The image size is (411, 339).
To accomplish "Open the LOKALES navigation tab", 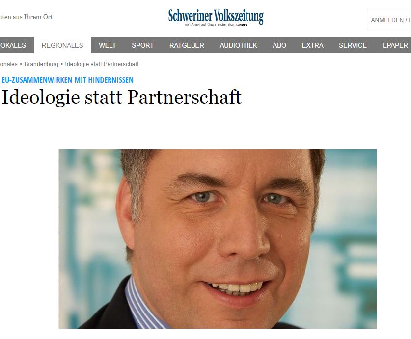I will click(x=13, y=45).
